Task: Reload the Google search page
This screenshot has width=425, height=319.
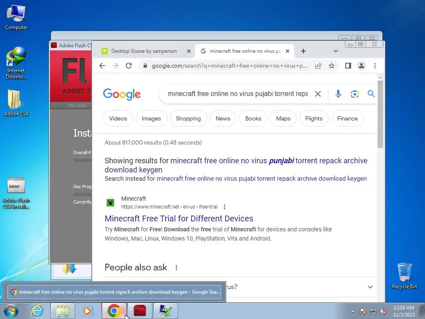Action: 129,66
